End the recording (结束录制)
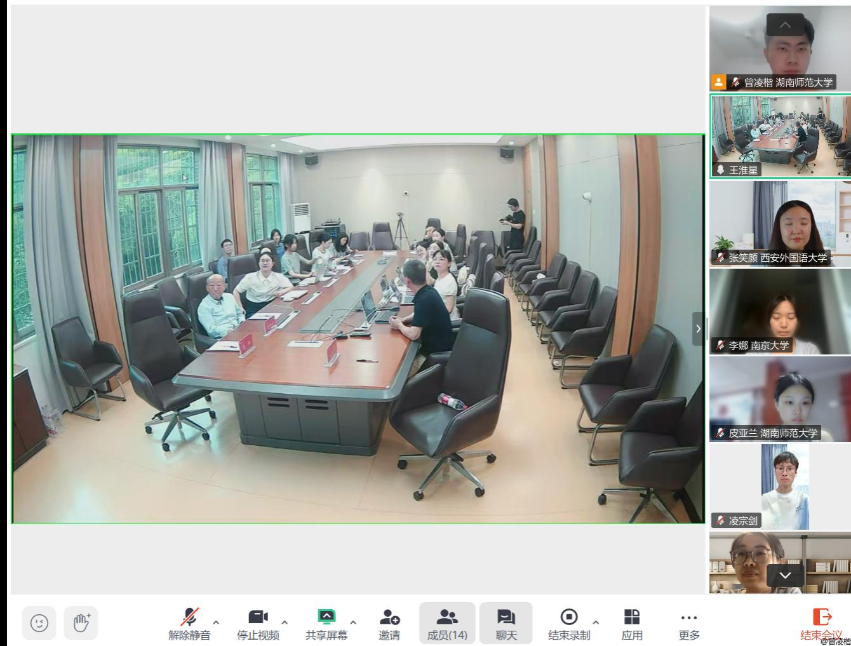 (569, 623)
